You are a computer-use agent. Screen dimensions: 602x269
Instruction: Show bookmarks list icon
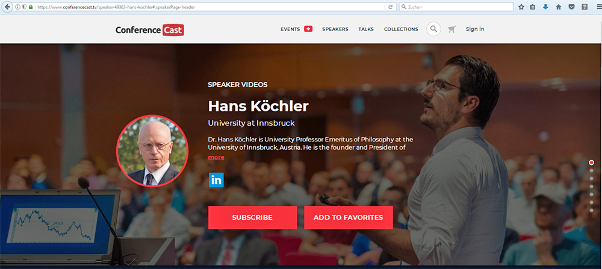click(x=533, y=7)
